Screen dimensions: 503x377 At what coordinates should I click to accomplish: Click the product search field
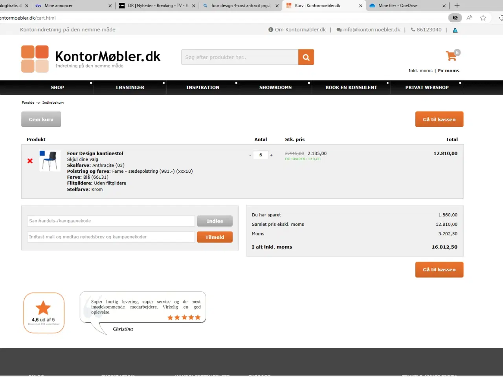click(240, 57)
